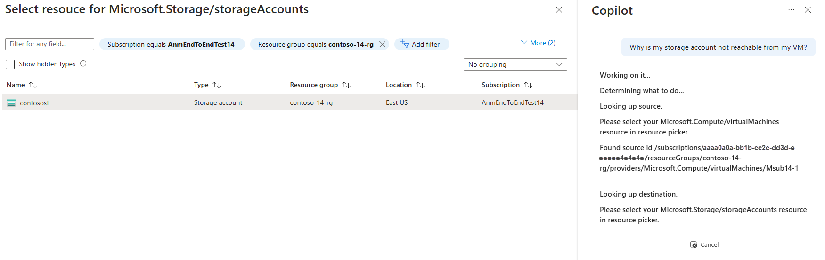Sort by Resource group column arrows
825x260 pixels.
pyautogui.click(x=346, y=85)
